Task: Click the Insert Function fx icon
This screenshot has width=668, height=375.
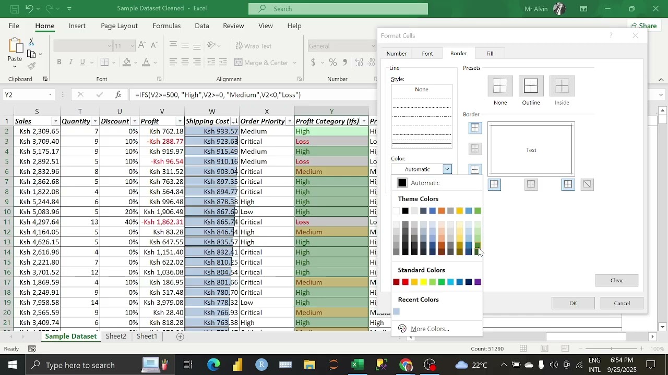Action: (x=118, y=95)
